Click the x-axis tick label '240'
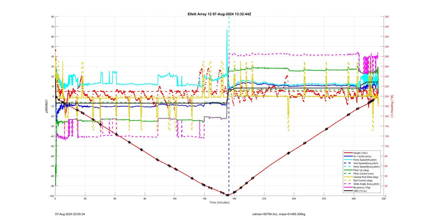The image size is (424, 220). [294, 199]
